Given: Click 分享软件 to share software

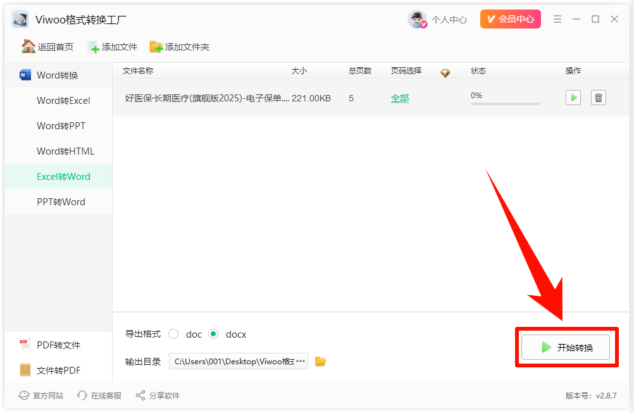Looking at the screenshot, I should (x=158, y=395).
